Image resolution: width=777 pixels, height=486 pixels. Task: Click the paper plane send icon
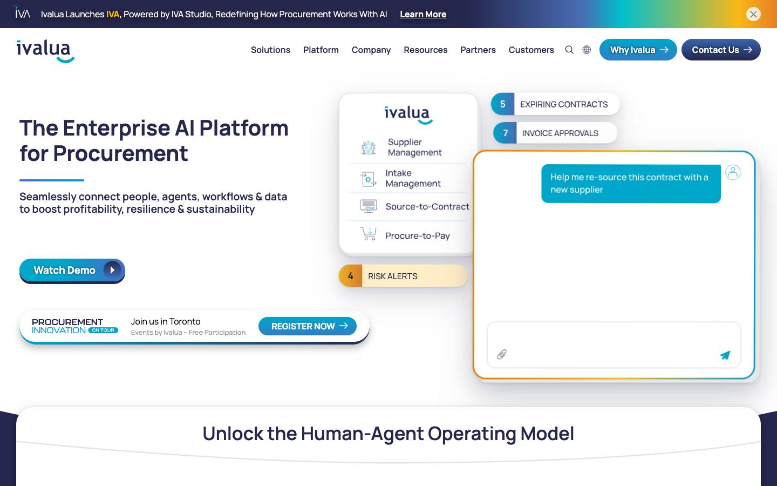(x=725, y=355)
